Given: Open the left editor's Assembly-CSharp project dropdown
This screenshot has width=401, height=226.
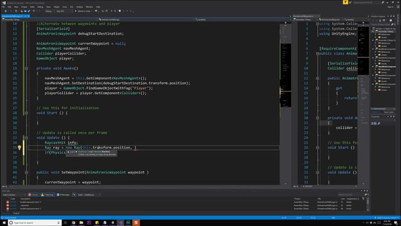Looking at the screenshot, I should tap(50, 19).
